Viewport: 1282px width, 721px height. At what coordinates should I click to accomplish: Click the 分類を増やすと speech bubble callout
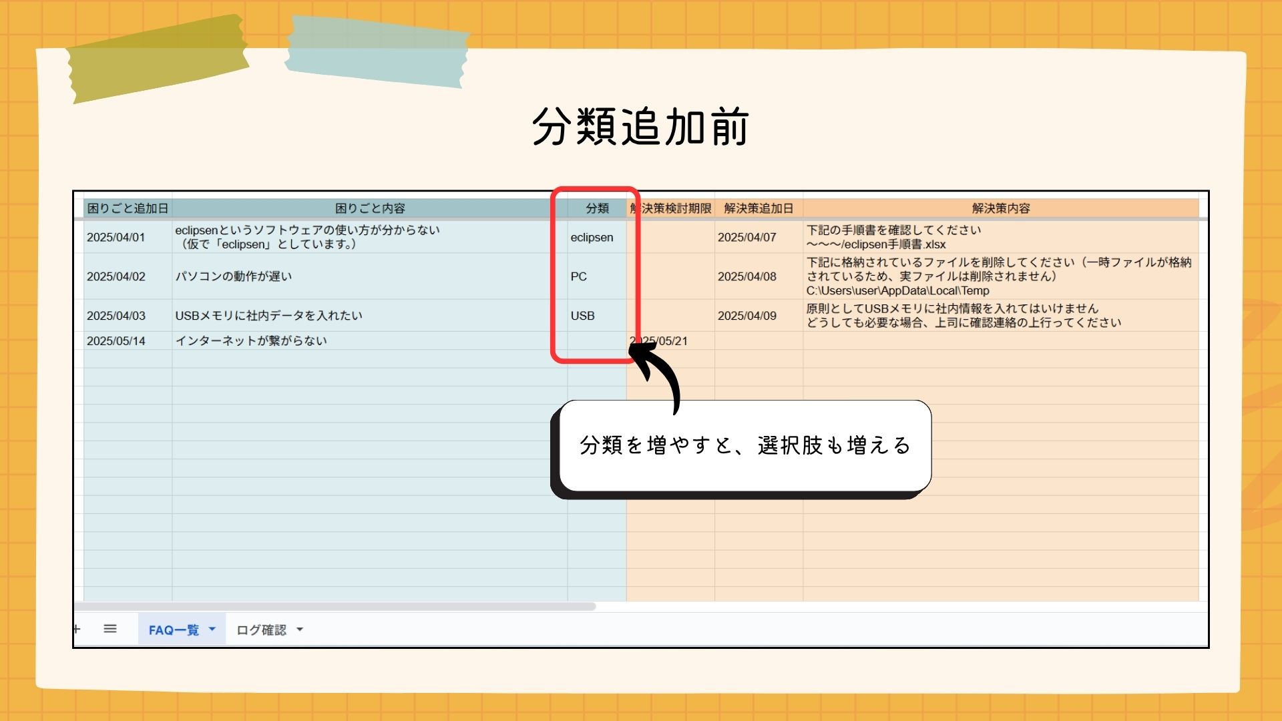744,446
